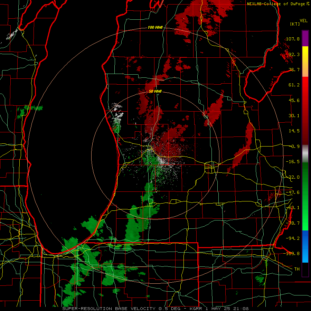Click the 100 NMI range ring label
Screen dimensions: 311x311
pyautogui.click(x=155, y=27)
